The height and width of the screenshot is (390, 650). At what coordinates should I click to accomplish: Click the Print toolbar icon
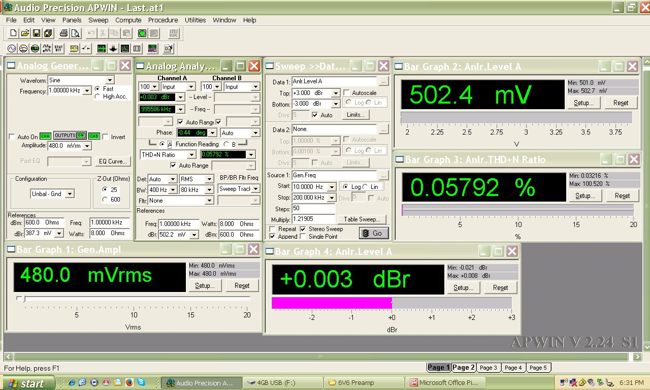pyautogui.click(x=64, y=34)
